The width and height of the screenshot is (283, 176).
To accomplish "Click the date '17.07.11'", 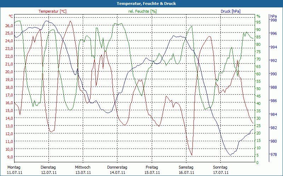I will (221, 172).
